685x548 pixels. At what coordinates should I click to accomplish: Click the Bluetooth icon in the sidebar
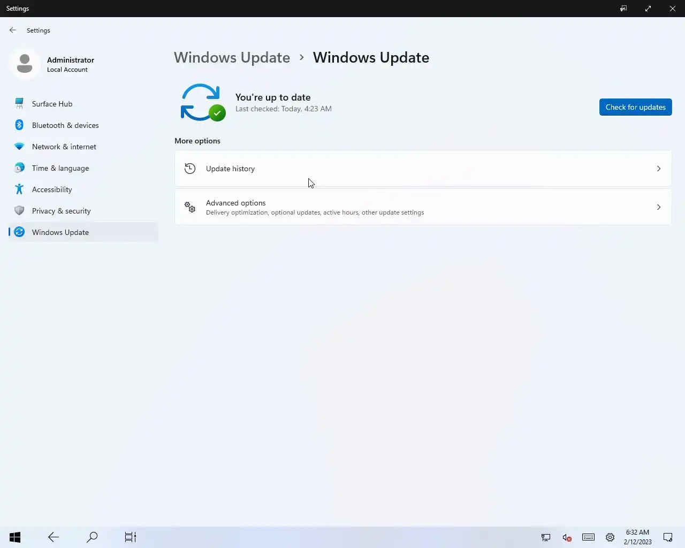pos(19,125)
